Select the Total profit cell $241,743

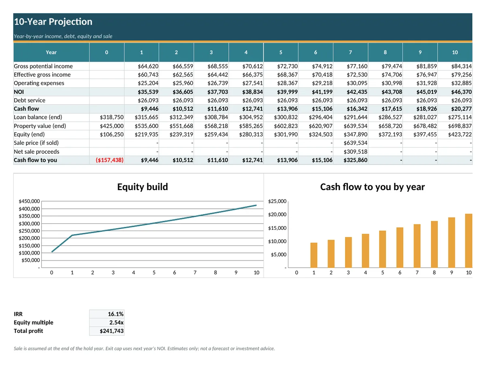tap(107, 331)
